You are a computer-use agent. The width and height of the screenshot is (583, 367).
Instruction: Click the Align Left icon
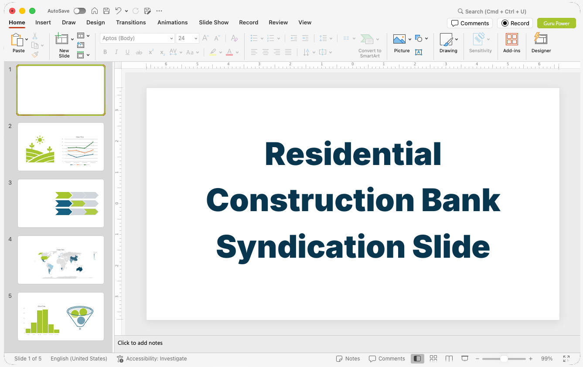point(254,52)
